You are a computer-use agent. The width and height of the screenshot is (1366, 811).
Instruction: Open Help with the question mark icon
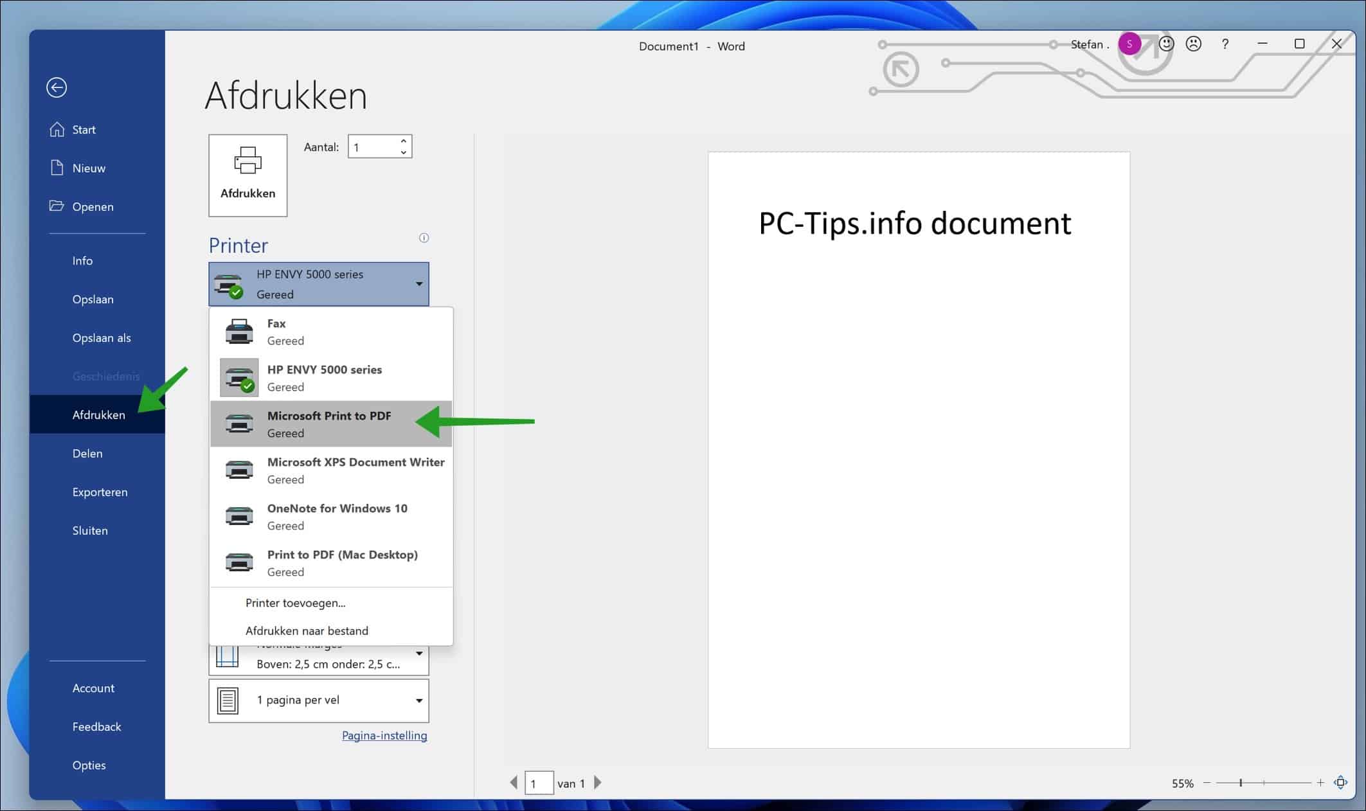[1225, 44]
